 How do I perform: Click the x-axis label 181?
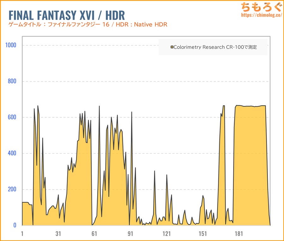click(239, 234)
